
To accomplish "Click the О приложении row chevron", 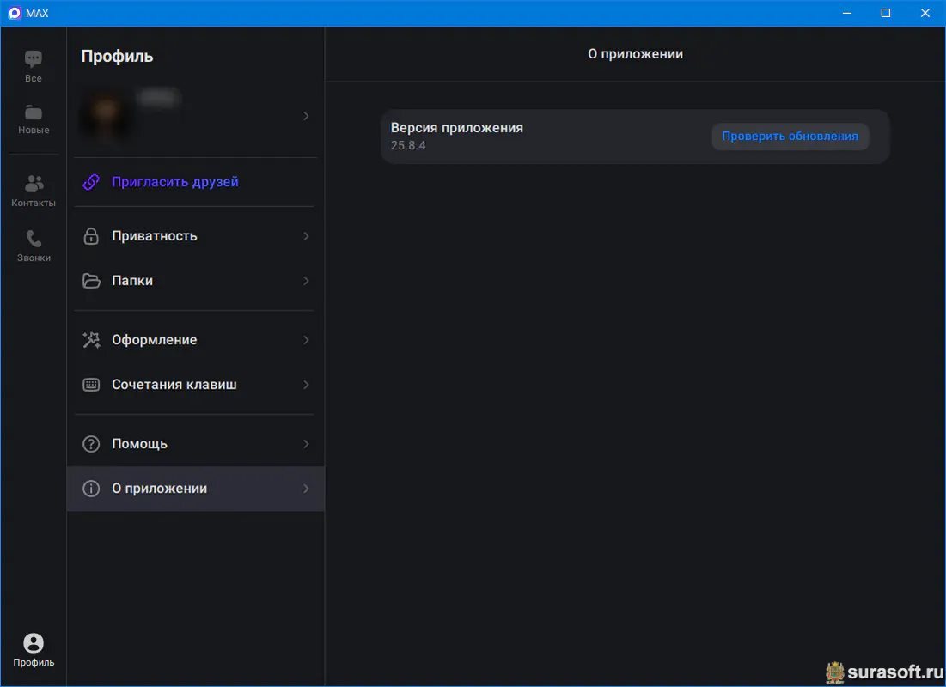I will [306, 489].
